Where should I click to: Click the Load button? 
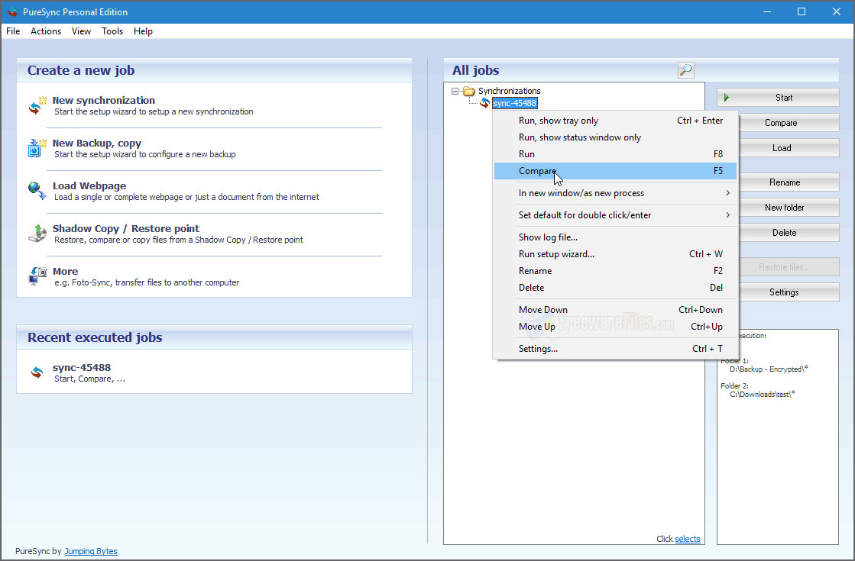789,147
